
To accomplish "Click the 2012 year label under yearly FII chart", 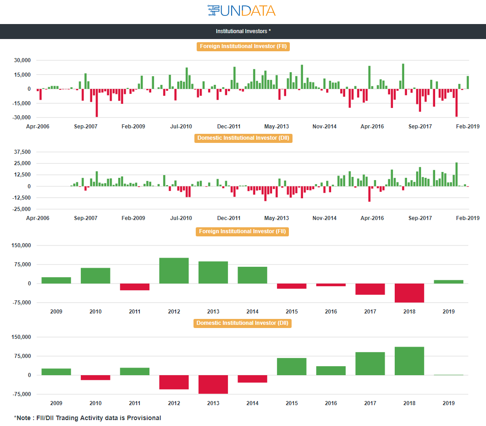I will pos(174,312).
